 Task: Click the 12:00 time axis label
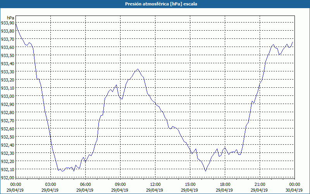click(x=155, y=185)
